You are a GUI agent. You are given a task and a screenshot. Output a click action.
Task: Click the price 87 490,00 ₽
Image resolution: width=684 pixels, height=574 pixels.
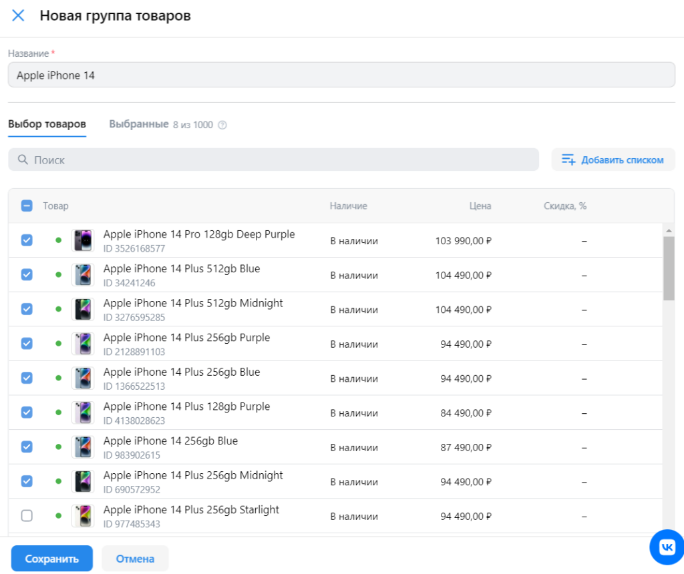pos(466,447)
